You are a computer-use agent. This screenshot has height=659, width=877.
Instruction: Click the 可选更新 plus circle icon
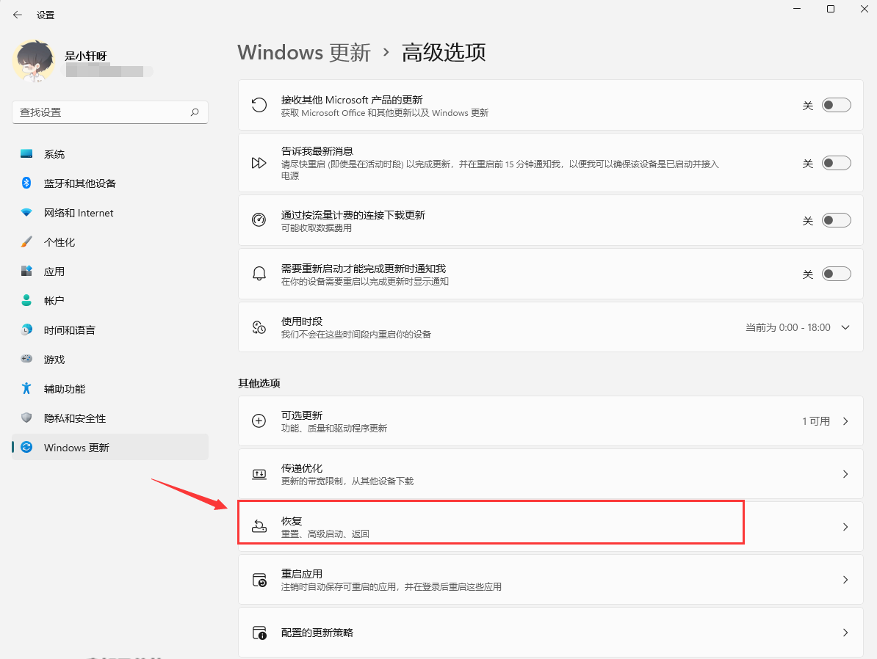pyautogui.click(x=259, y=421)
